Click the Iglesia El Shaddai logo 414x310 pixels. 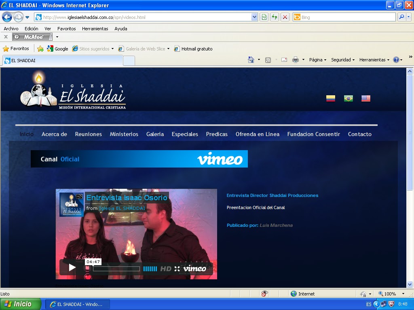pyautogui.click(x=73, y=90)
